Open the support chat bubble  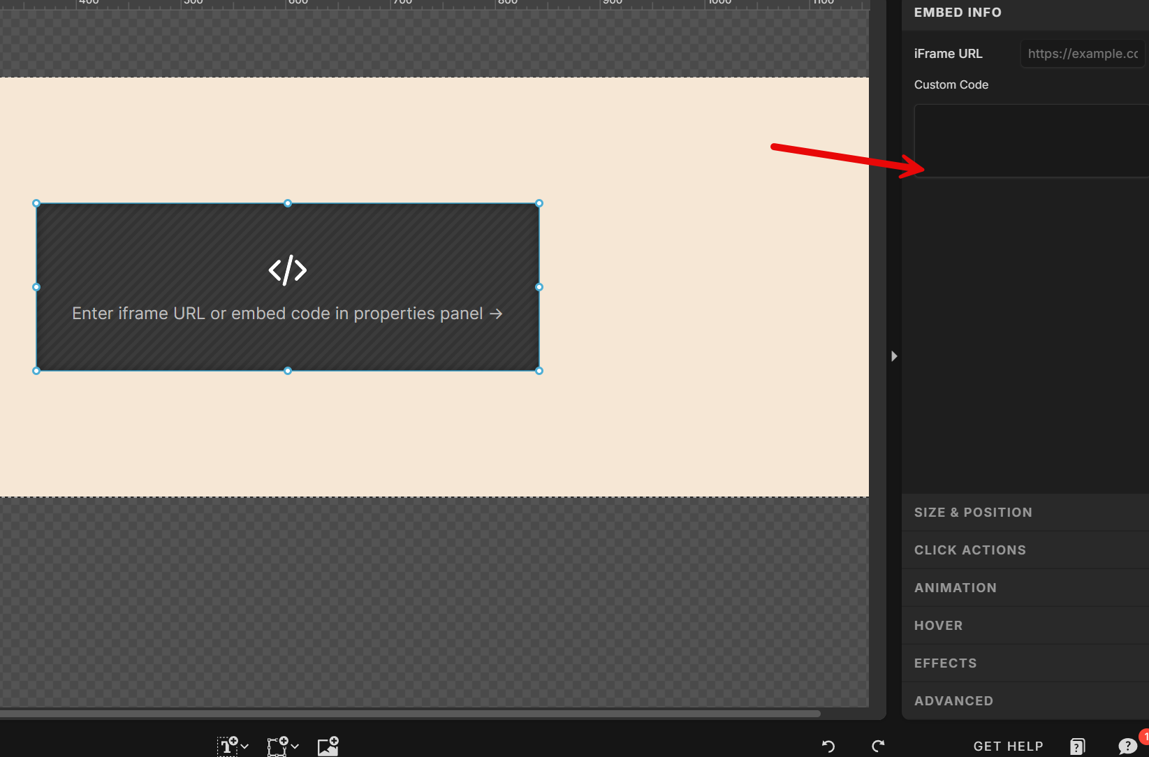click(1127, 746)
